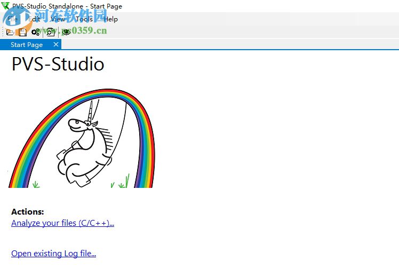Click the unicorn rainbow logo image

click(x=82, y=138)
